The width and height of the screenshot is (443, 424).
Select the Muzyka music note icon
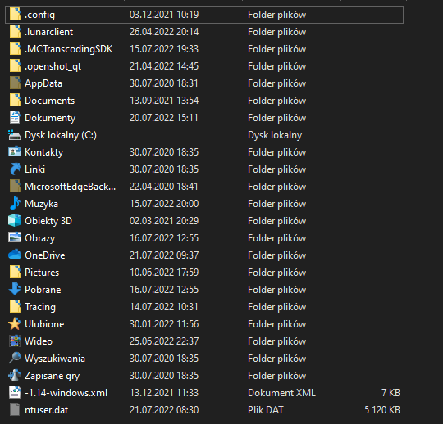(x=15, y=203)
